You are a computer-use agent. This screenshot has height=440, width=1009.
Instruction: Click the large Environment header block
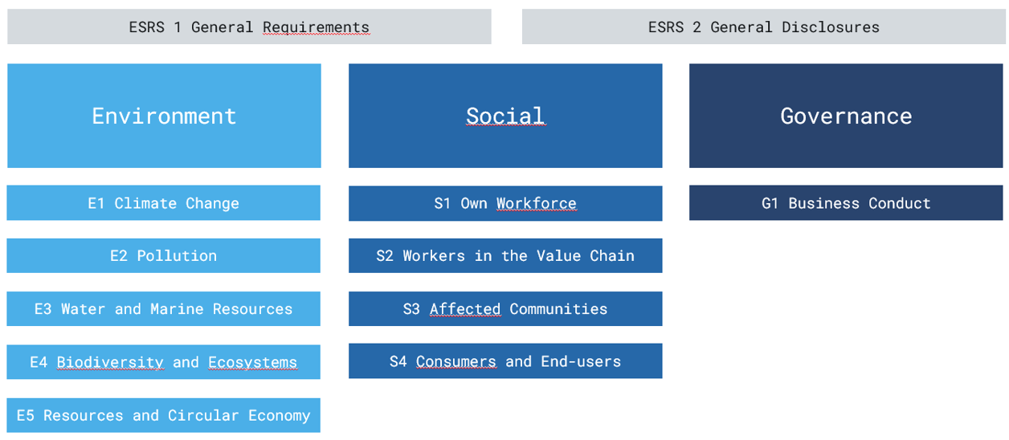click(x=164, y=116)
